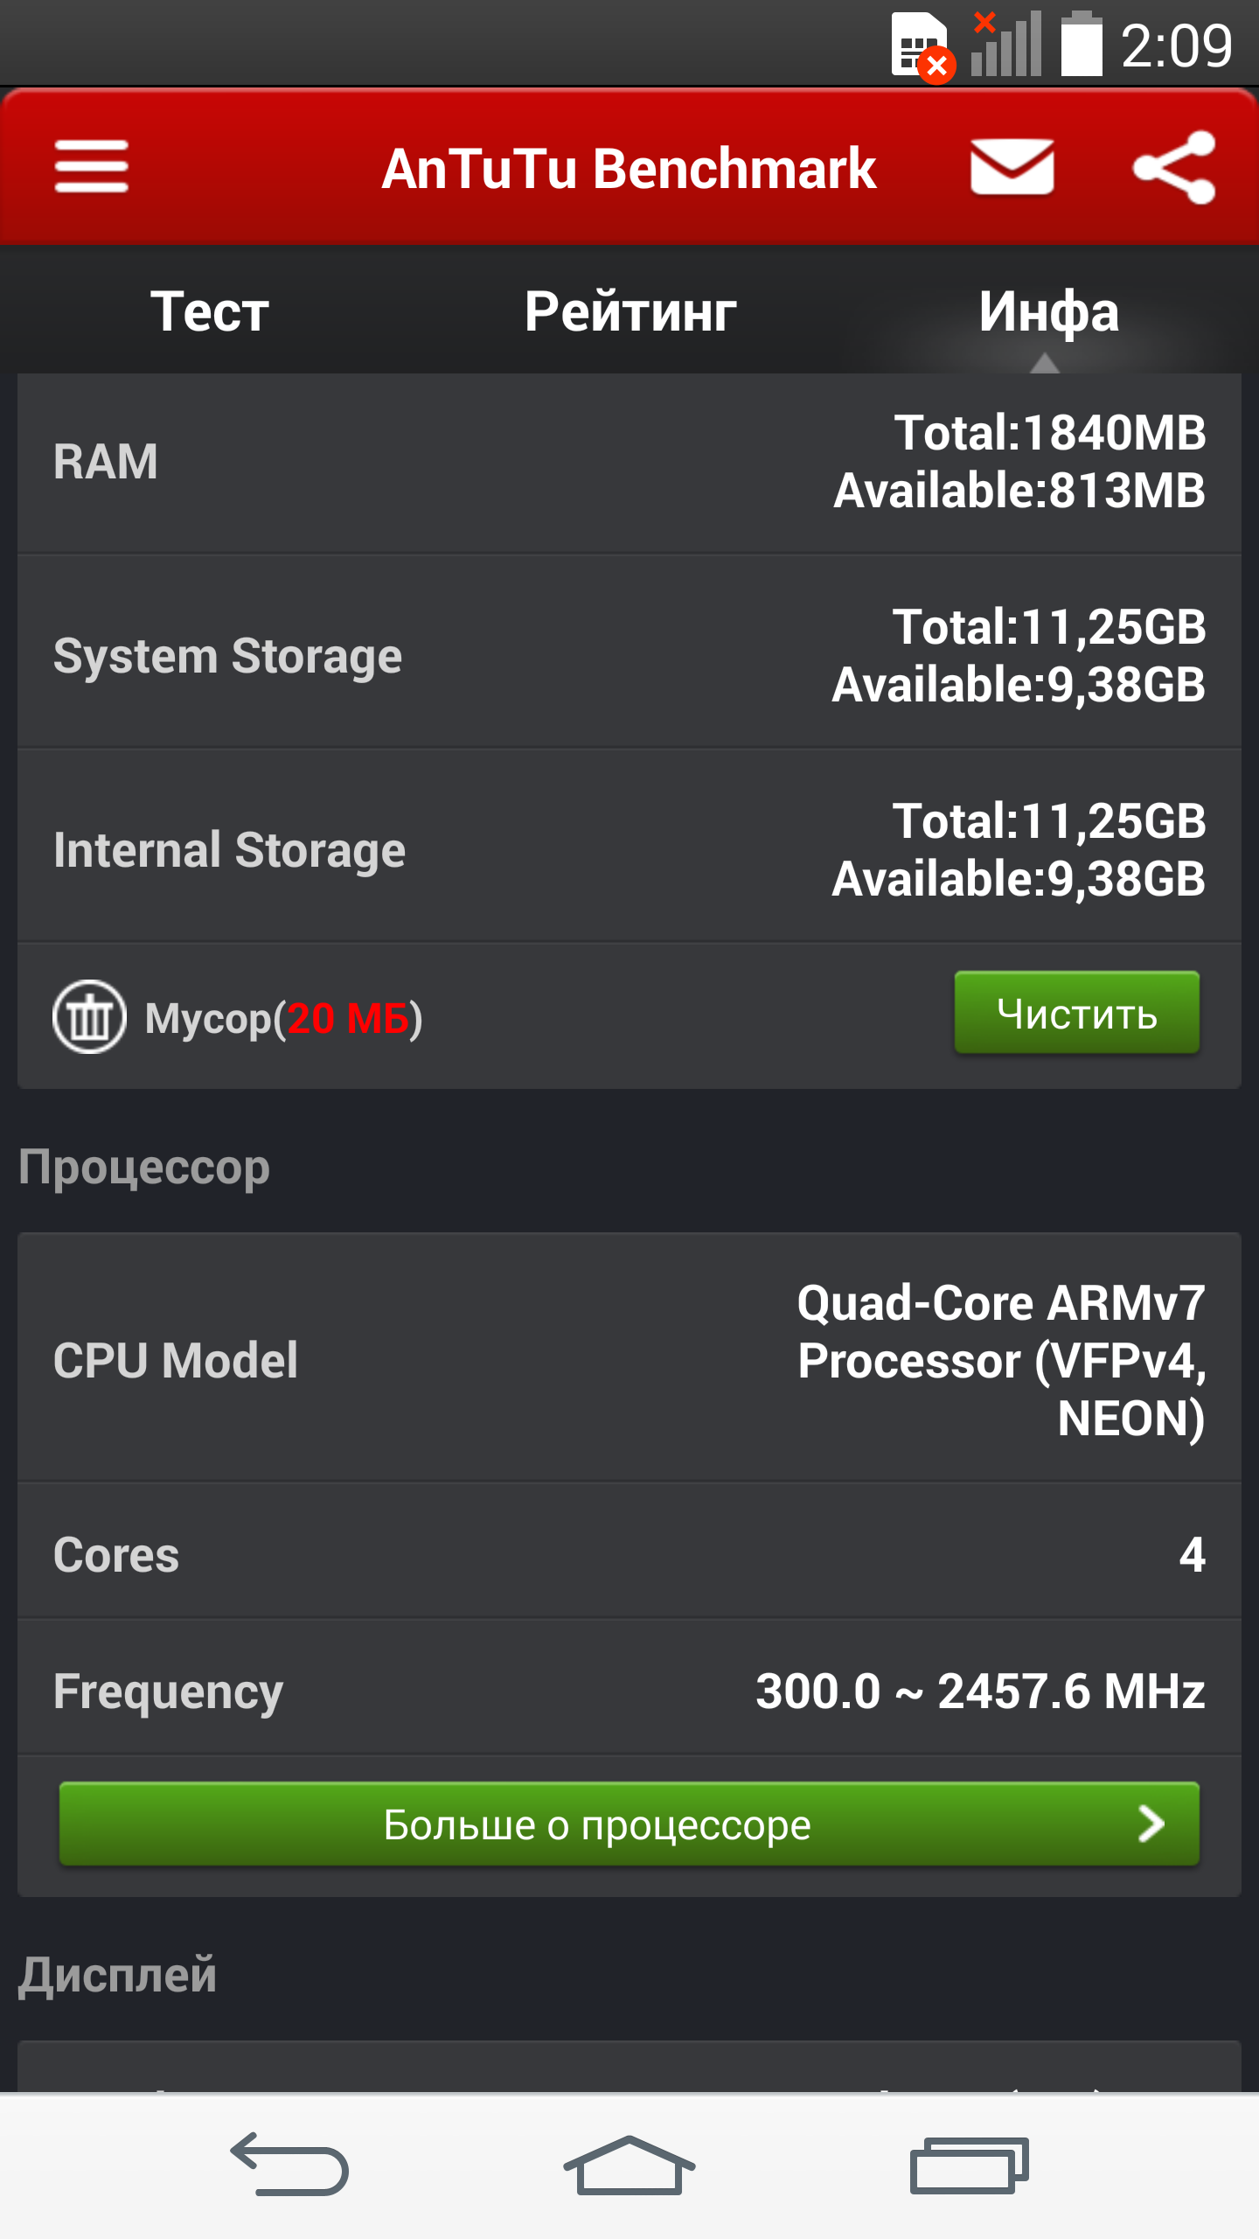
Task: Tap the Android back navigation icon
Action: pos(289,2164)
